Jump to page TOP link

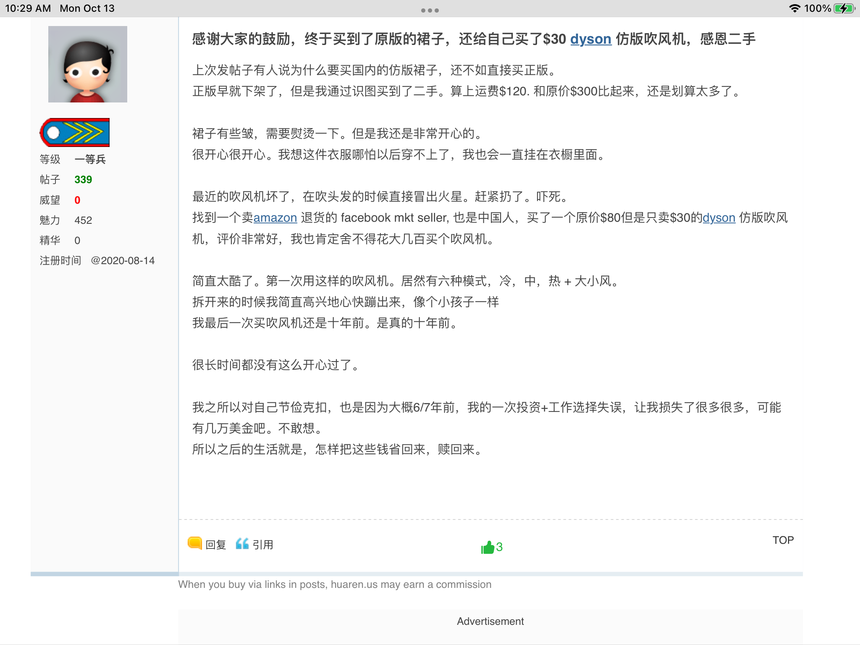click(x=783, y=540)
